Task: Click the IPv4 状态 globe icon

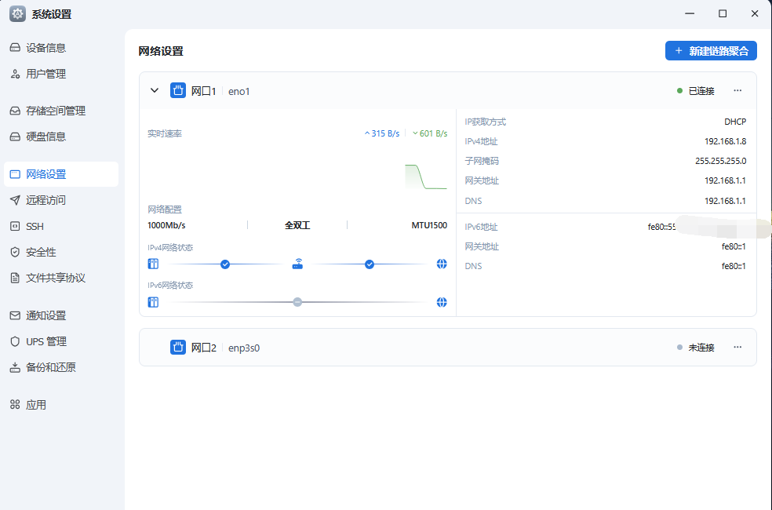Action: pyautogui.click(x=442, y=264)
